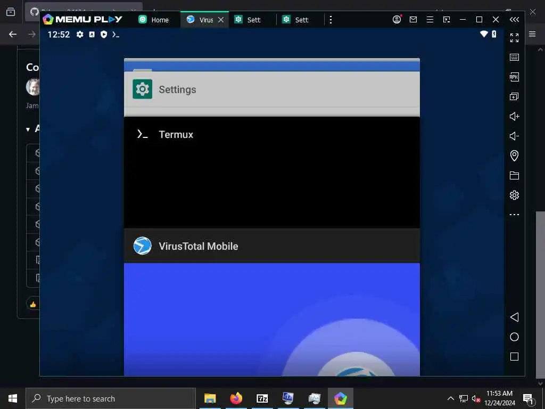Viewport: 545px width, 409px height.
Task: Open the Windows Start menu
Action: pos(13,398)
